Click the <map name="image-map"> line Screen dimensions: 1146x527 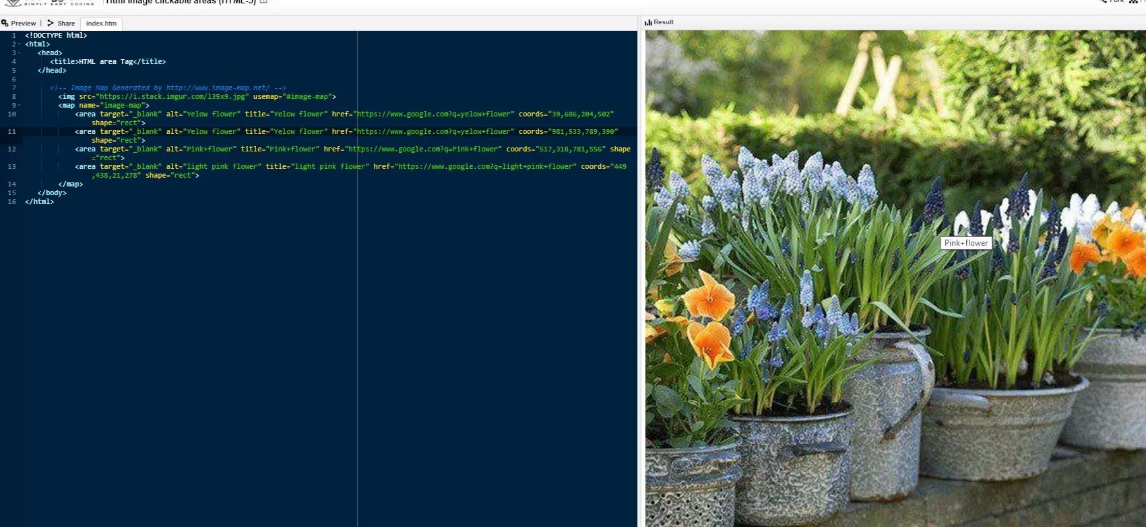point(104,106)
